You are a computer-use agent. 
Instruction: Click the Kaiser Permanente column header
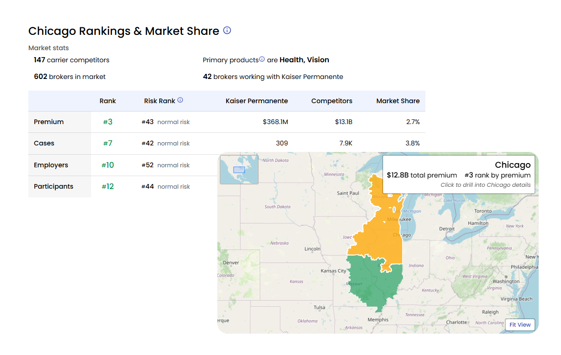(x=257, y=101)
